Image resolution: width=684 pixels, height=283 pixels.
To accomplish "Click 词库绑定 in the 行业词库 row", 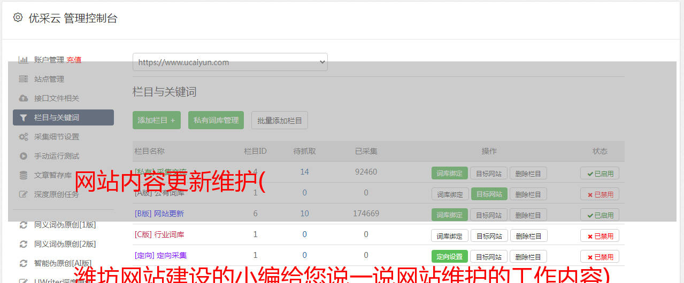I will 450,235.
